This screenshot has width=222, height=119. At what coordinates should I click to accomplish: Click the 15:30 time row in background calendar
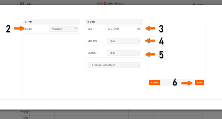pos(25,113)
